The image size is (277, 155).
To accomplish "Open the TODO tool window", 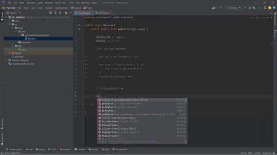I will (52, 149).
